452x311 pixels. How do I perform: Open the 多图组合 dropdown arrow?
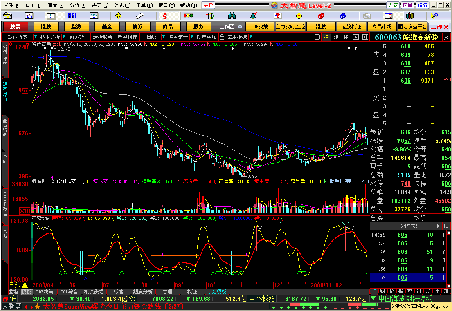(192, 37)
